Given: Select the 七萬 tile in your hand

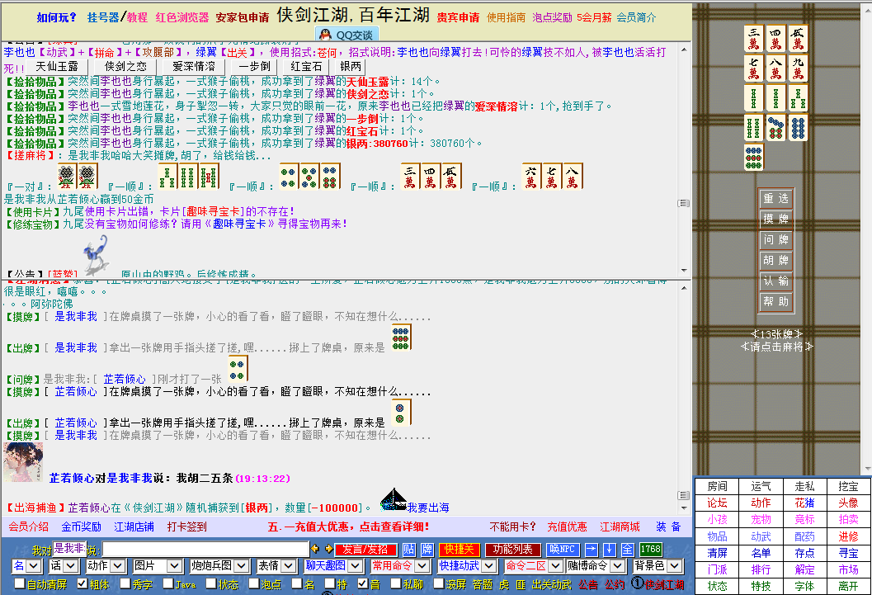Looking at the screenshot, I should coord(753,68).
